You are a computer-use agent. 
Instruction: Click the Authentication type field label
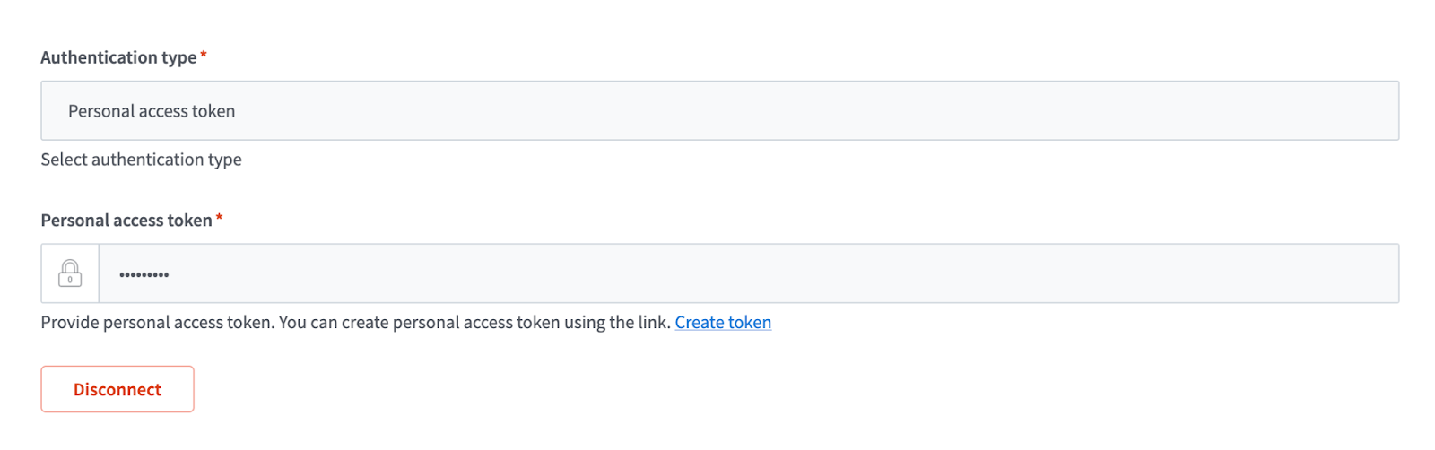118,57
